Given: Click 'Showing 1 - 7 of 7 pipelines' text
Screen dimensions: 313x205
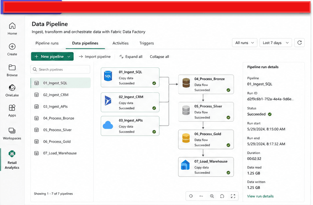Looking at the screenshot, I should coord(53,193).
